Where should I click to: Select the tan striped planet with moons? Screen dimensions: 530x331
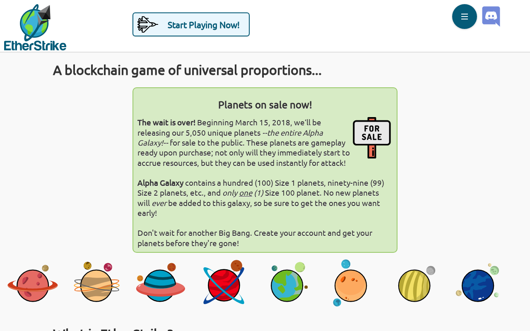97,282
